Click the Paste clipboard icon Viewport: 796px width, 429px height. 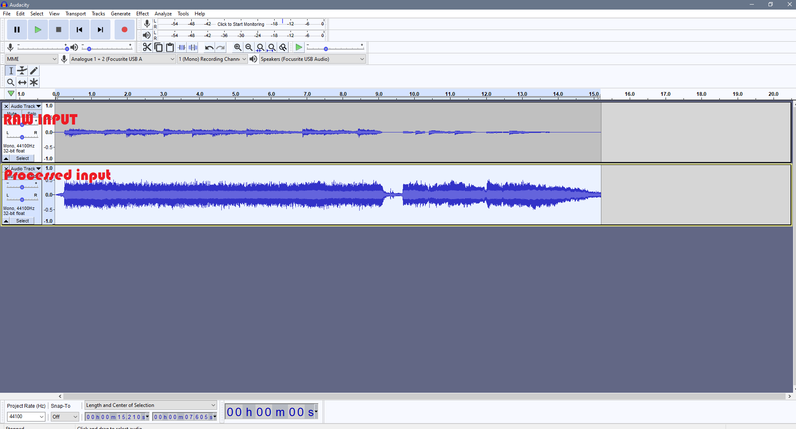click(170, 47)
